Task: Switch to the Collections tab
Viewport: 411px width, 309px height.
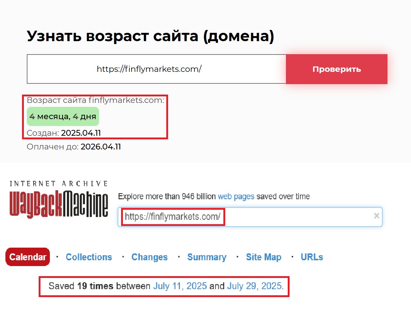Action: point(89,257)
